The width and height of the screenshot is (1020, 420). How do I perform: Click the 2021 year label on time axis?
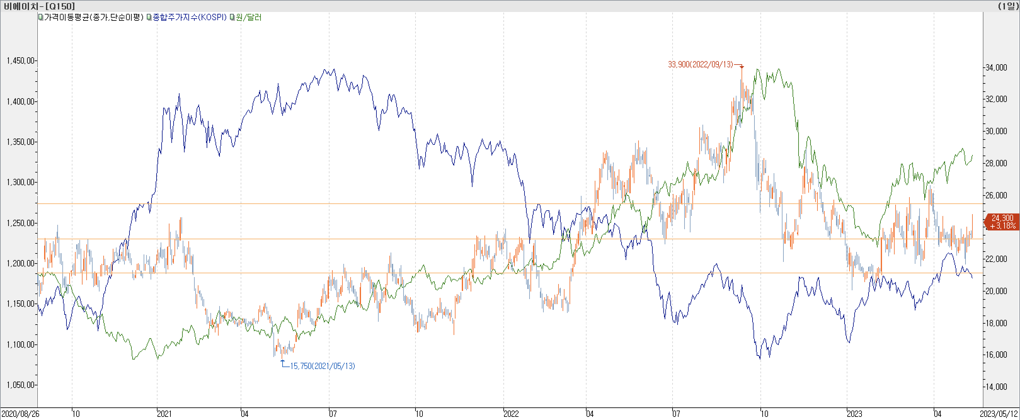point(164,414)
